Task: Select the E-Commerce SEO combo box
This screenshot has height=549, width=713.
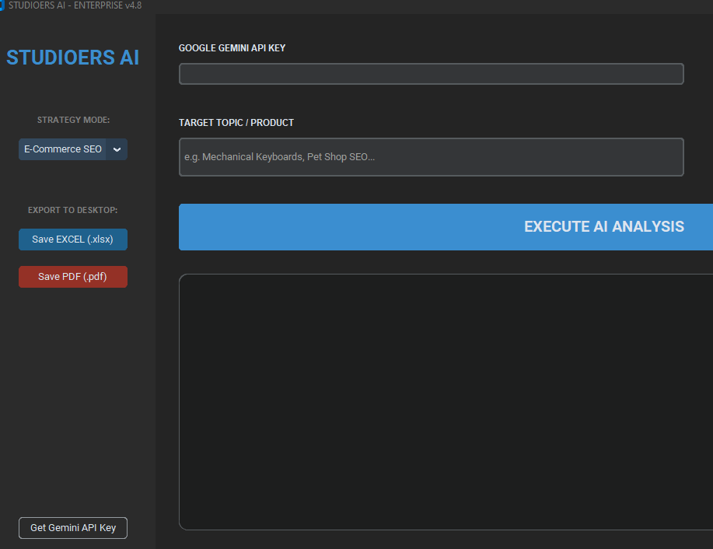Action: click(x=73, y=149)
